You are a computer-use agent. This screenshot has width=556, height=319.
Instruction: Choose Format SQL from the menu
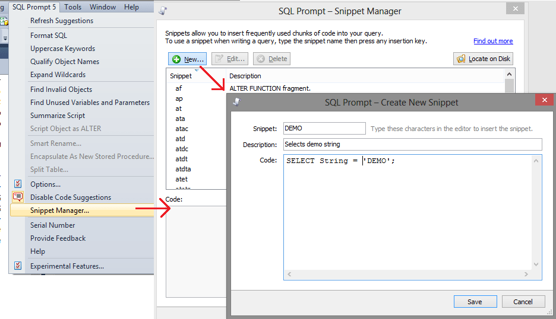pyautogui.click(x=49, y=36)
